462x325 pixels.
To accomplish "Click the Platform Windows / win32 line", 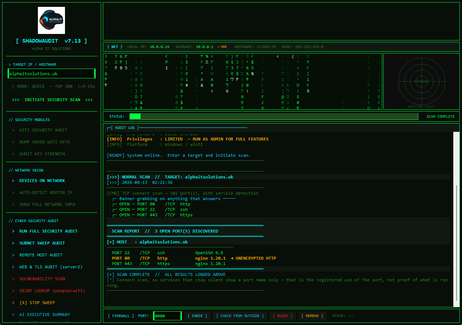I will [x=155, y=144].
